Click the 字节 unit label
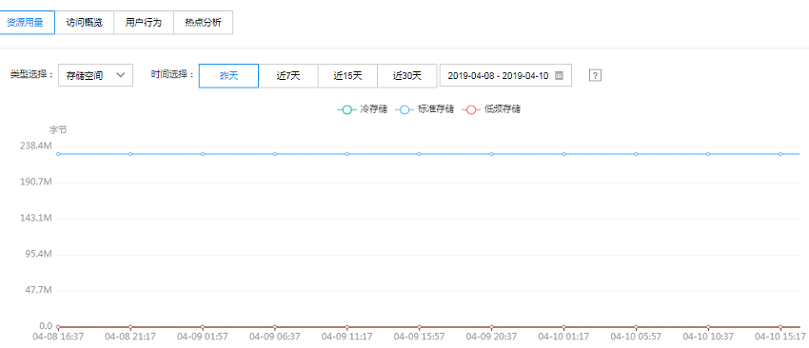The height and width of the screenshot is (348, 809). (x=58, y=130)
